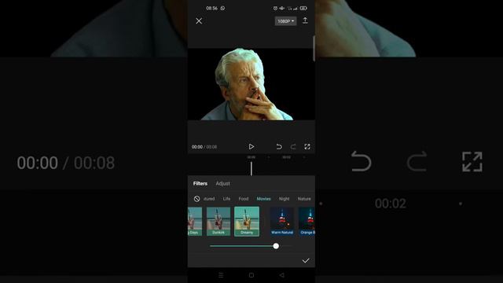The width and height of the screenshot is (503, 283).
Task: Select the Featured filter category
Action: coord(209,199)
